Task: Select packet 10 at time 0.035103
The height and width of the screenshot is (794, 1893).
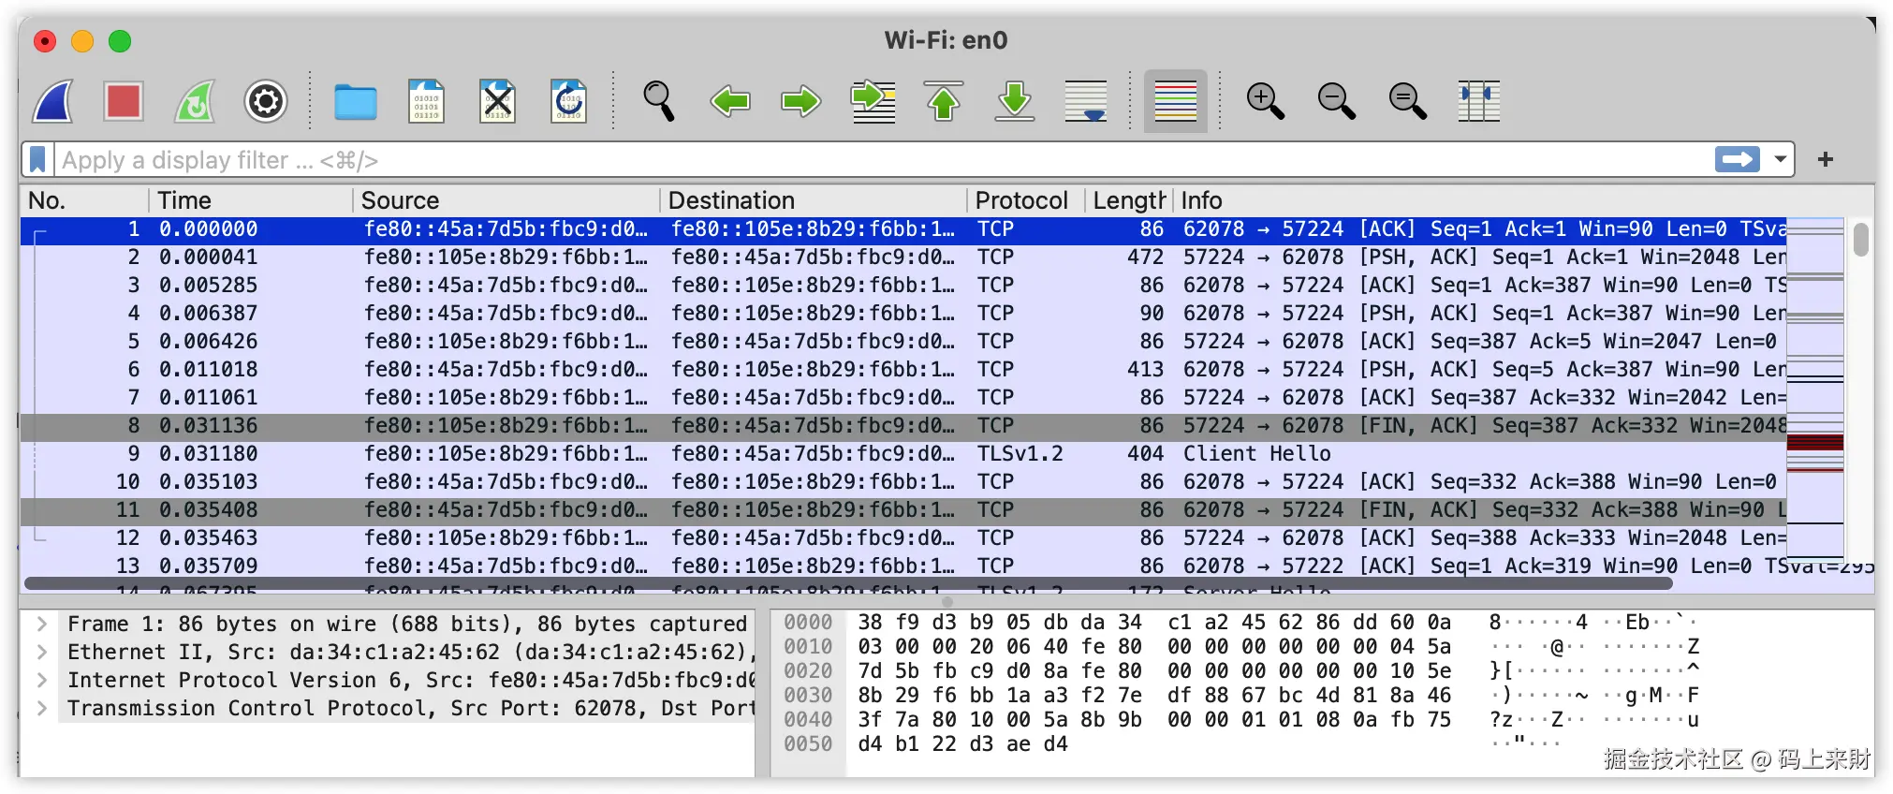Action: [903, 481]
